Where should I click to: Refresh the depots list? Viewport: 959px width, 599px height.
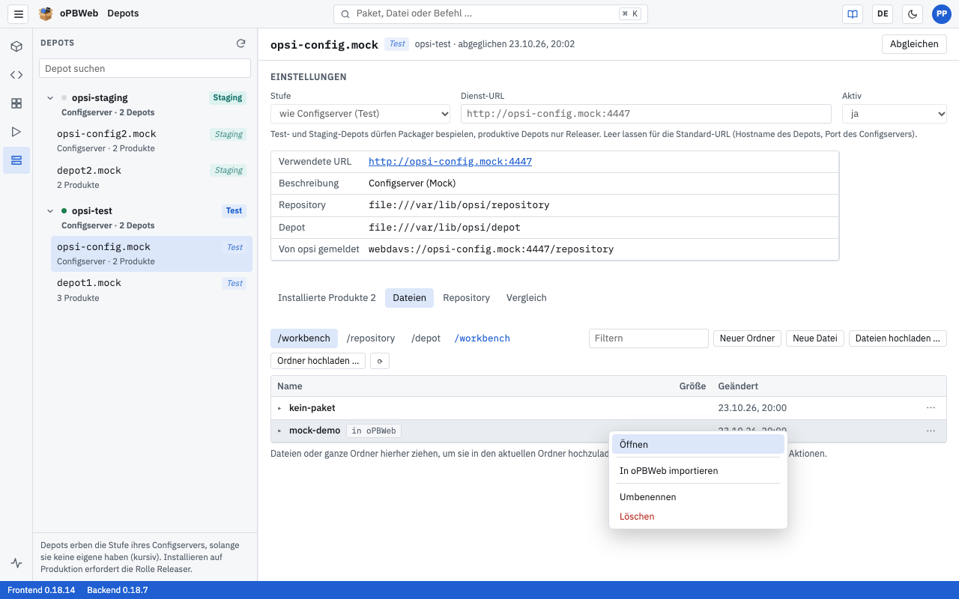(x=240, y=43)
